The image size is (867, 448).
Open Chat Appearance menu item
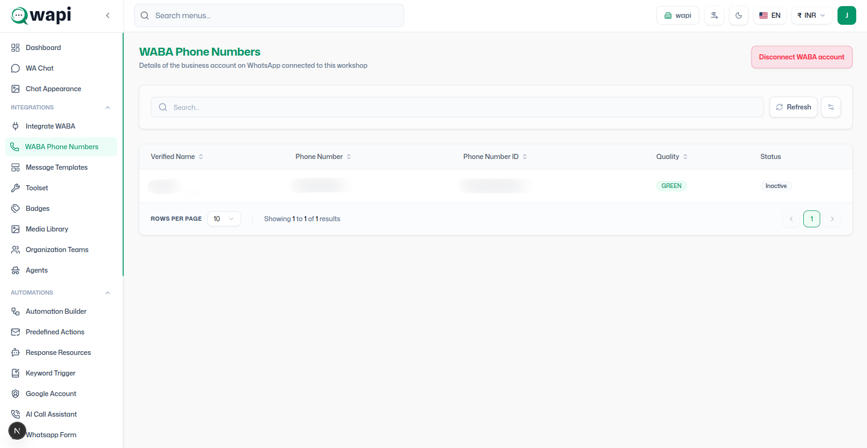click(61, 89)
